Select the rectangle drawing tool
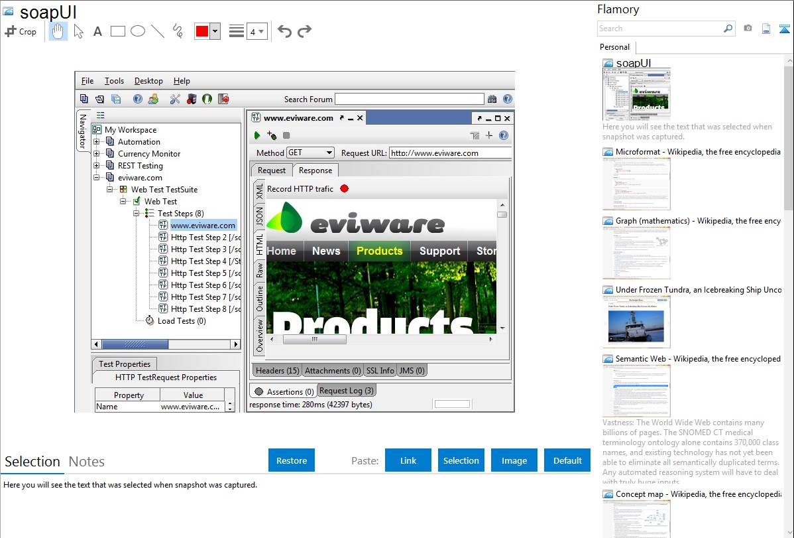This screenshot has height=538, width=794. coord(117,31)
